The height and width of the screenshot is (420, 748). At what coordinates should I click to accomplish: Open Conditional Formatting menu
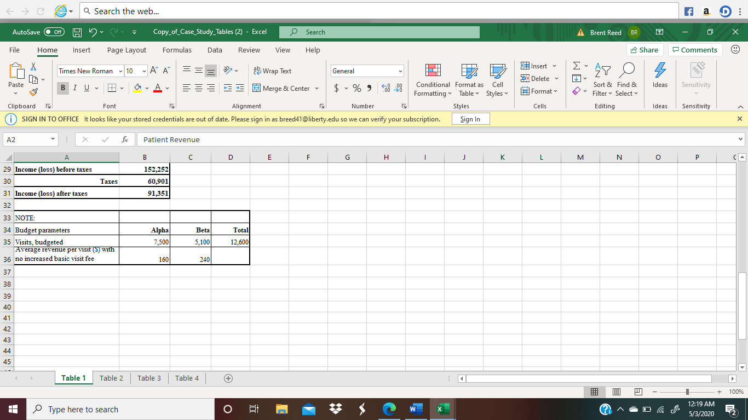[433, 79]
